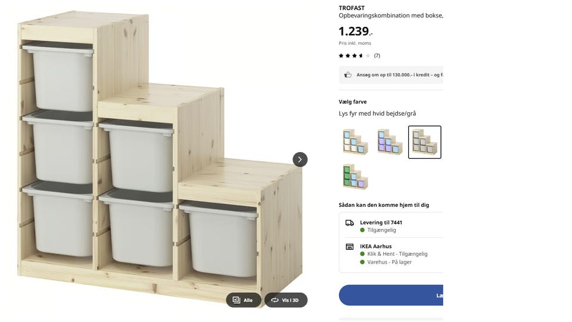Select the purple and blue boxes variant

click(390, 142)
